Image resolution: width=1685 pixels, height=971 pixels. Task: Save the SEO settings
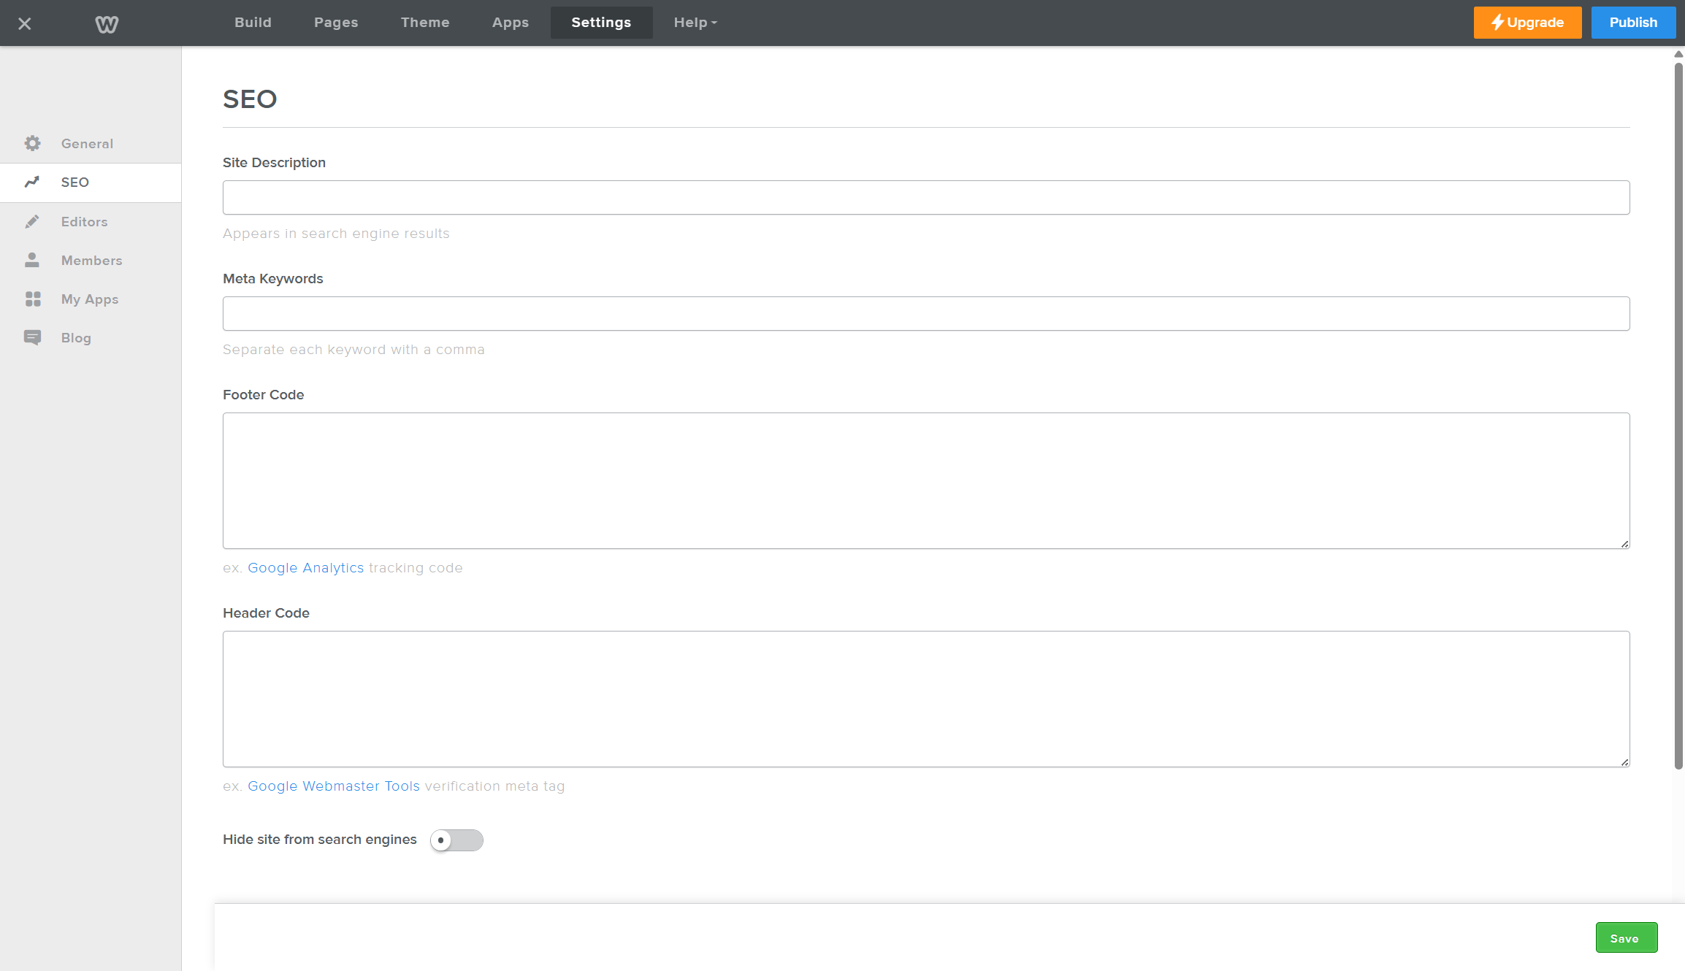pyautogui.click(x=1626, y=937)
